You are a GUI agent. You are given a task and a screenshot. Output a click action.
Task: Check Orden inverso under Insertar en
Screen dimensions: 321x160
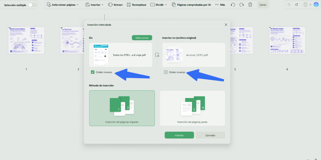(166, 72)
